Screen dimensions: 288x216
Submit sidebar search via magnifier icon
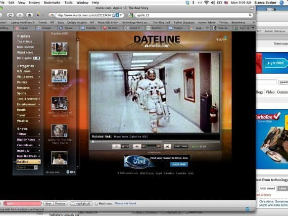[36, 167]
